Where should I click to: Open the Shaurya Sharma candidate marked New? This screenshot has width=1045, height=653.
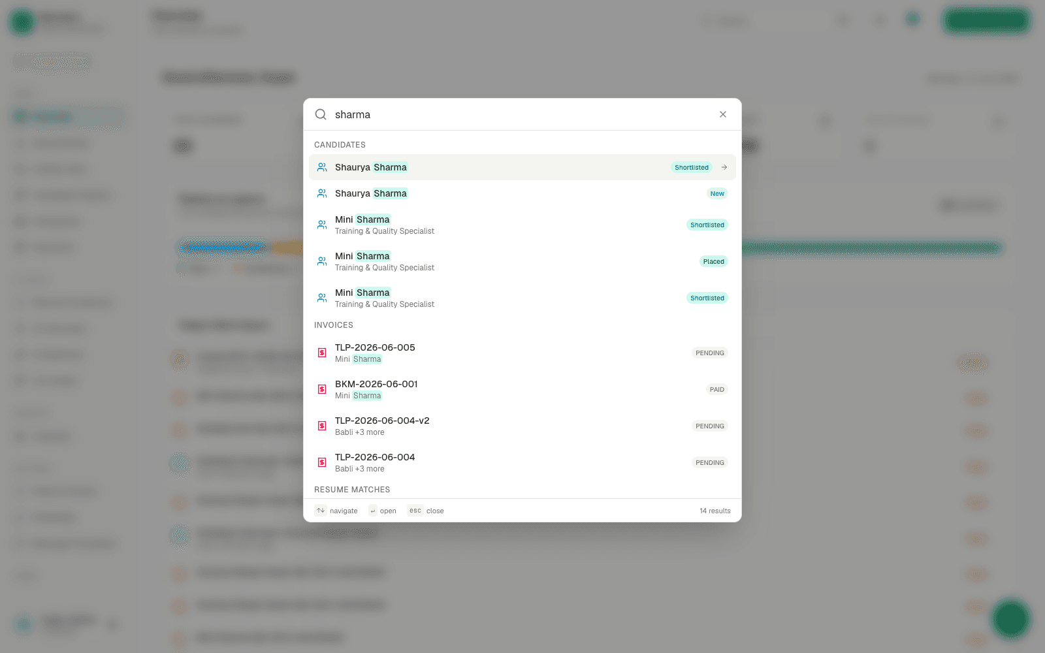[522, 193]
